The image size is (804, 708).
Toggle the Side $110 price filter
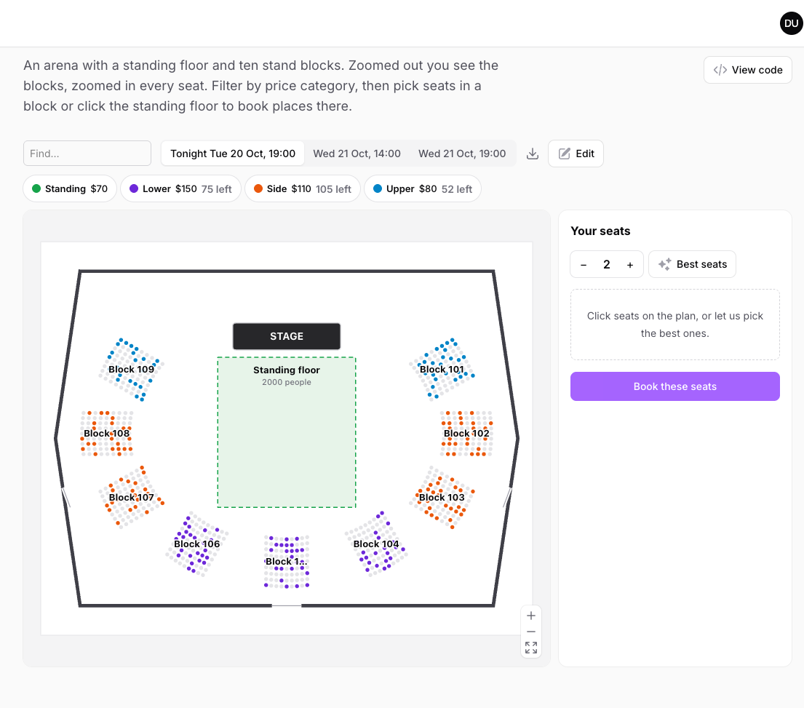[303, 188]
